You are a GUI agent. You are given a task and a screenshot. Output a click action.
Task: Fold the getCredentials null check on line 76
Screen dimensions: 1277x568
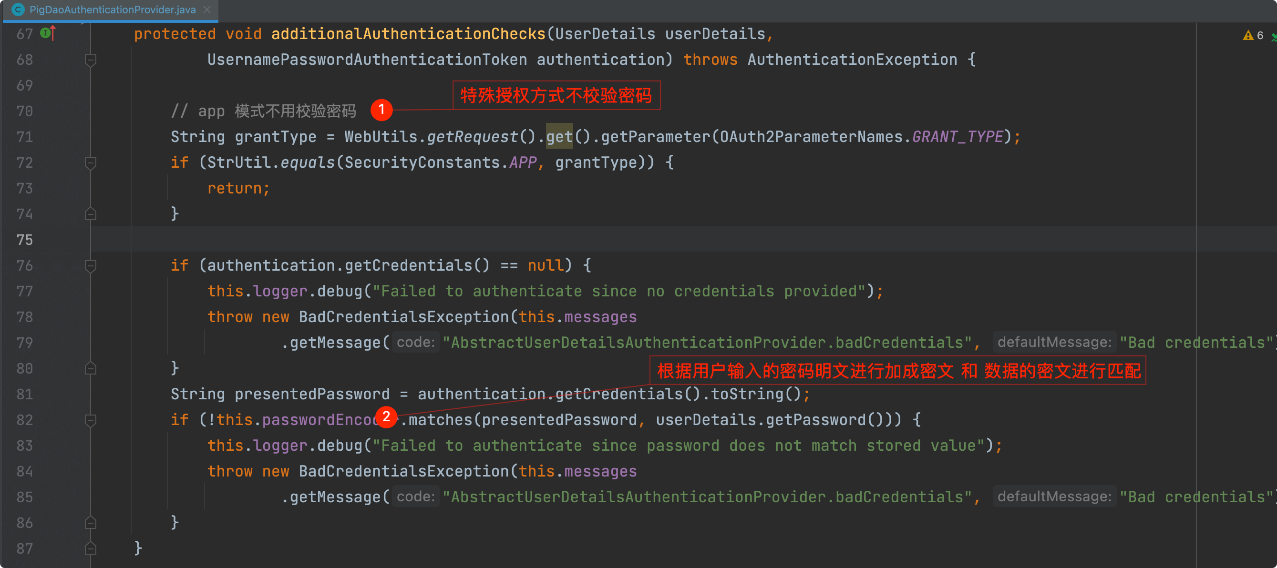90,266
